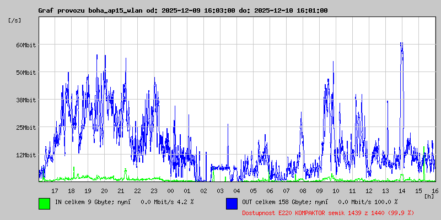Click the '22' hour label on x-axis

click(x=137, y=191)
